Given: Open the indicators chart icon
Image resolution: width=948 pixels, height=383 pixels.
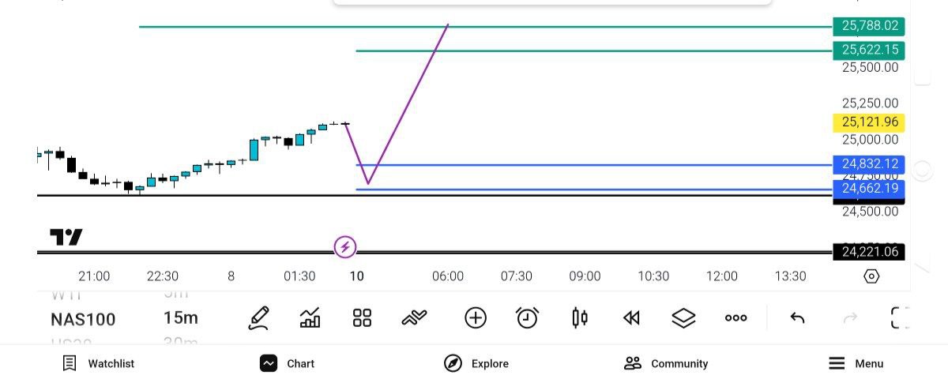Looking at the screenshot, I should 310,318.
